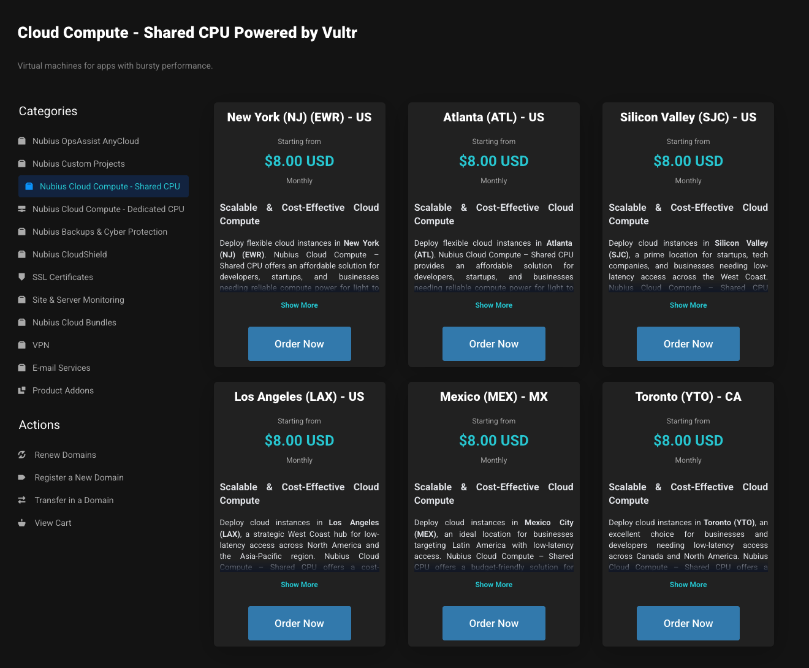Click the View Cart basket icon

22,523
